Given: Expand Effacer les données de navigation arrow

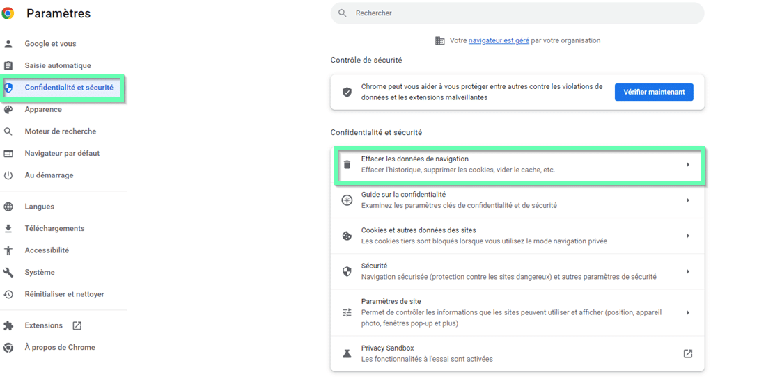Looking at the screenshot, I should (x=688, y=165).
